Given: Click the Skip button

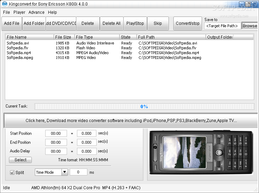Looking at the screenshot, I should pyautogui.click(x=158, y=23).
